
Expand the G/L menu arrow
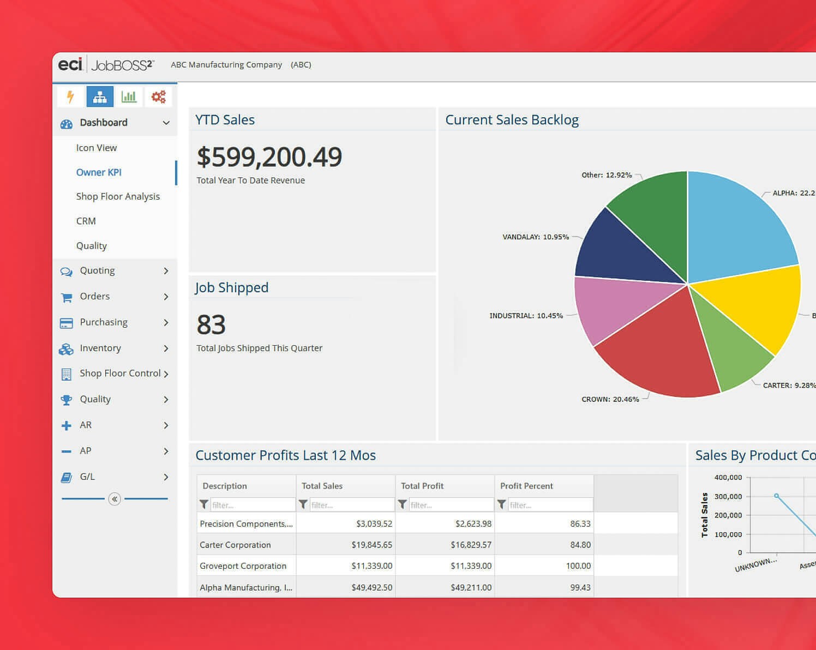coord(166,477)
